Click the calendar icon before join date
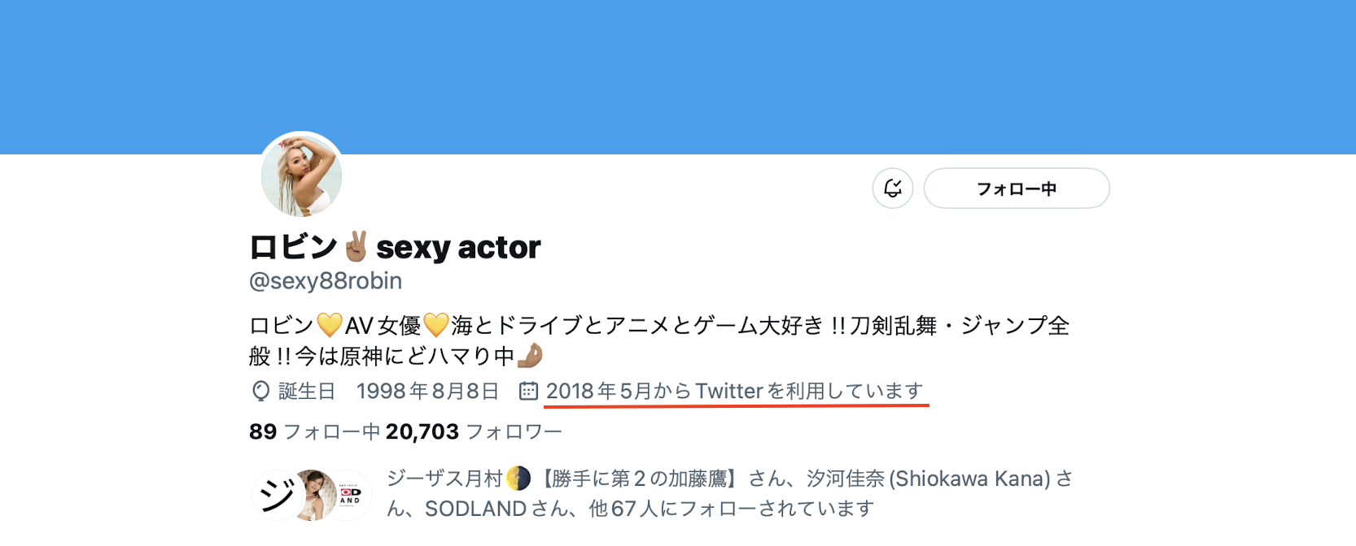Image resolution: width=1356 pixels, height=546 pixels. coord(528,392)
